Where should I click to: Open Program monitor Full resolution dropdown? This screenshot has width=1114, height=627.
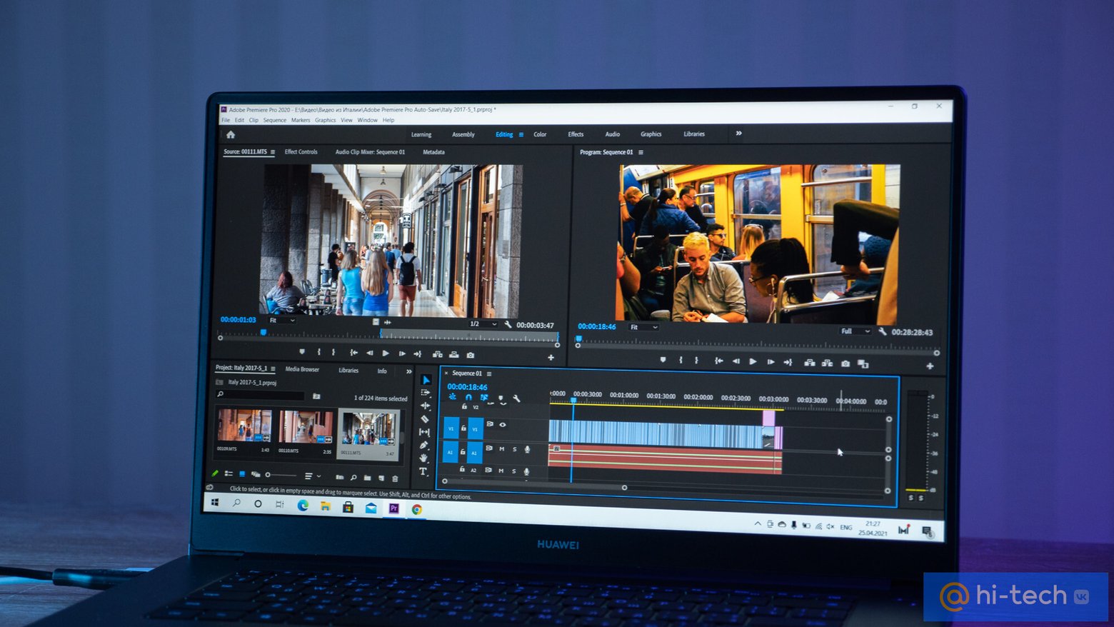coord(855,331)
